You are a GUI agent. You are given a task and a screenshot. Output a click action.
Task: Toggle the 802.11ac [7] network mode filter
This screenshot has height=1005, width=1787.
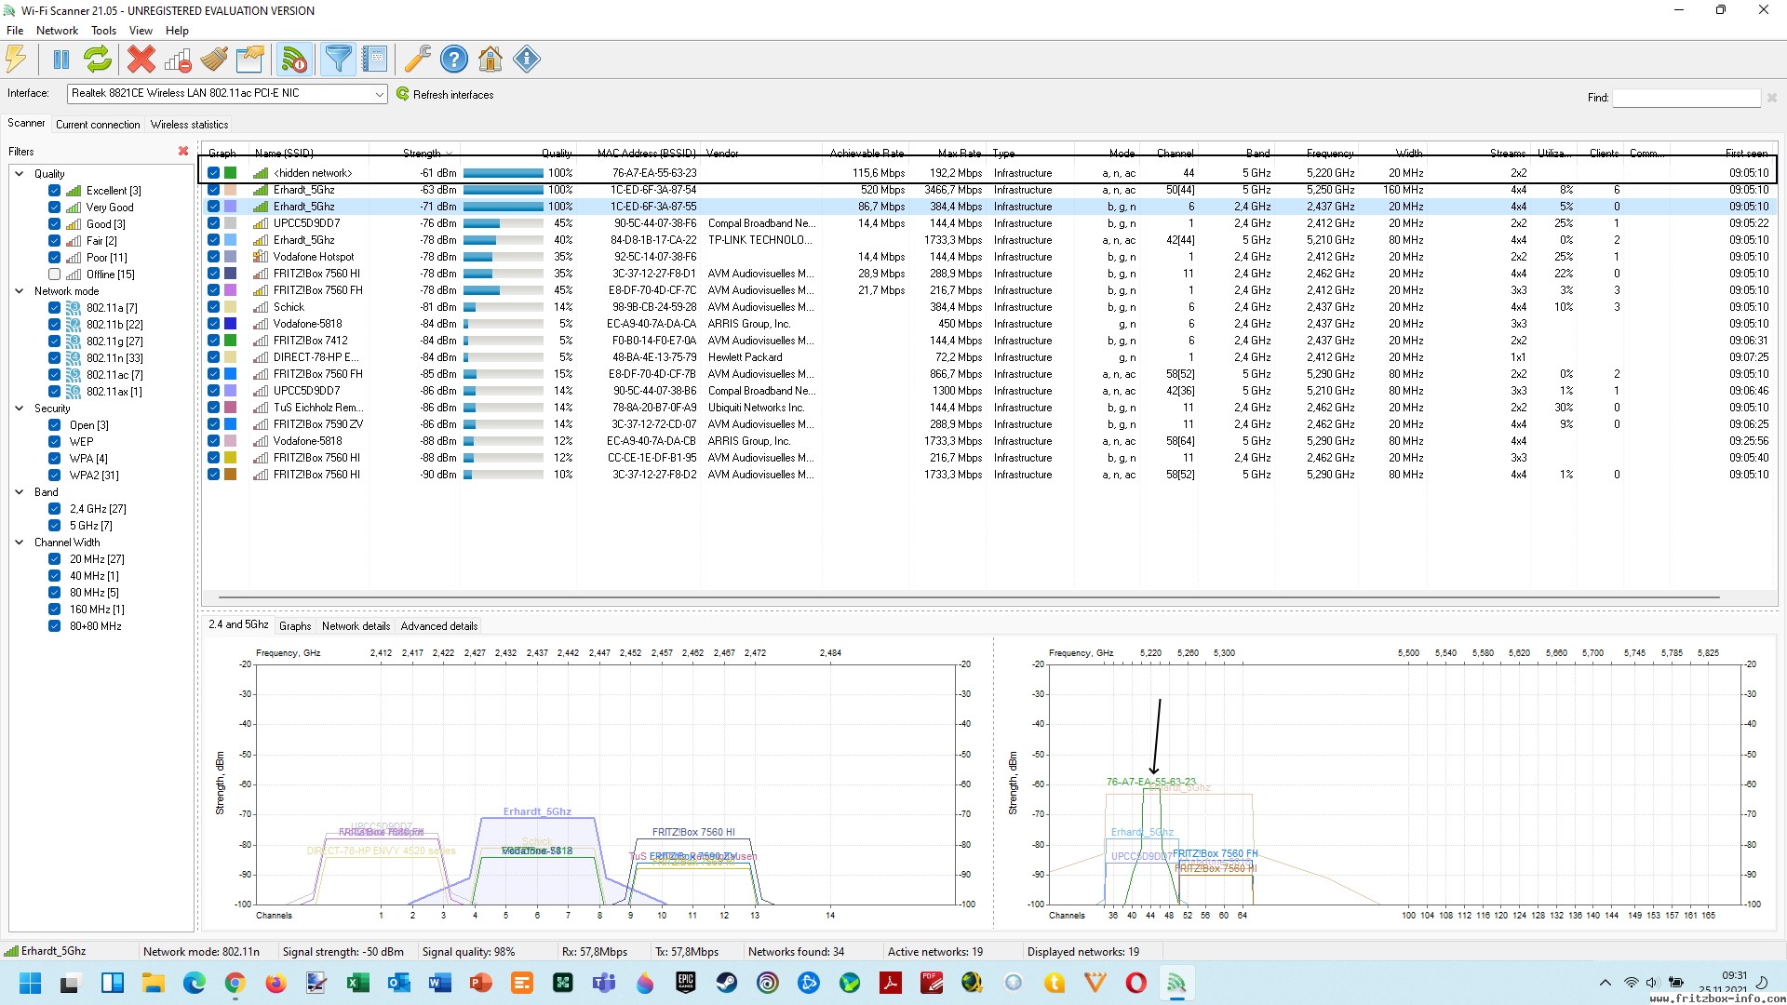54,375
